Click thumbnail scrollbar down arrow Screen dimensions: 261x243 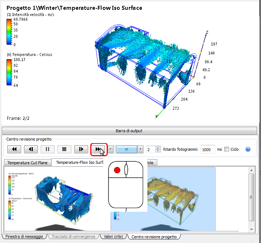[252, 230]
